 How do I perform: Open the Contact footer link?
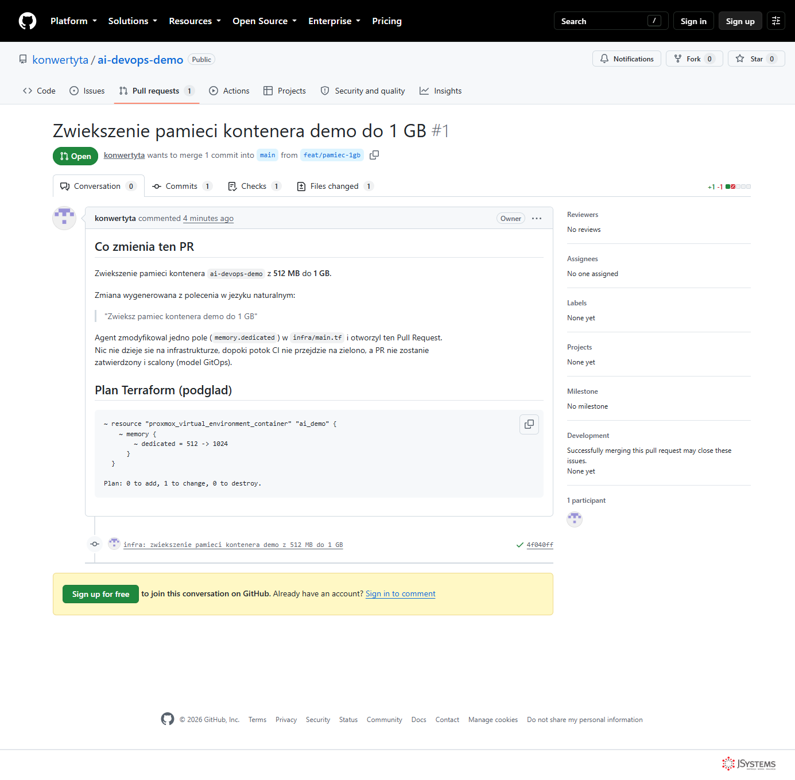[x=447, y=720]
